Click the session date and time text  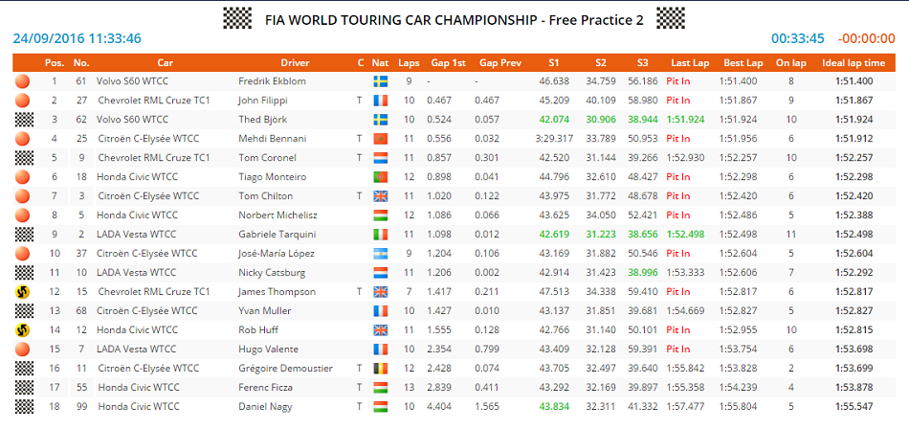tap(78, 39)
